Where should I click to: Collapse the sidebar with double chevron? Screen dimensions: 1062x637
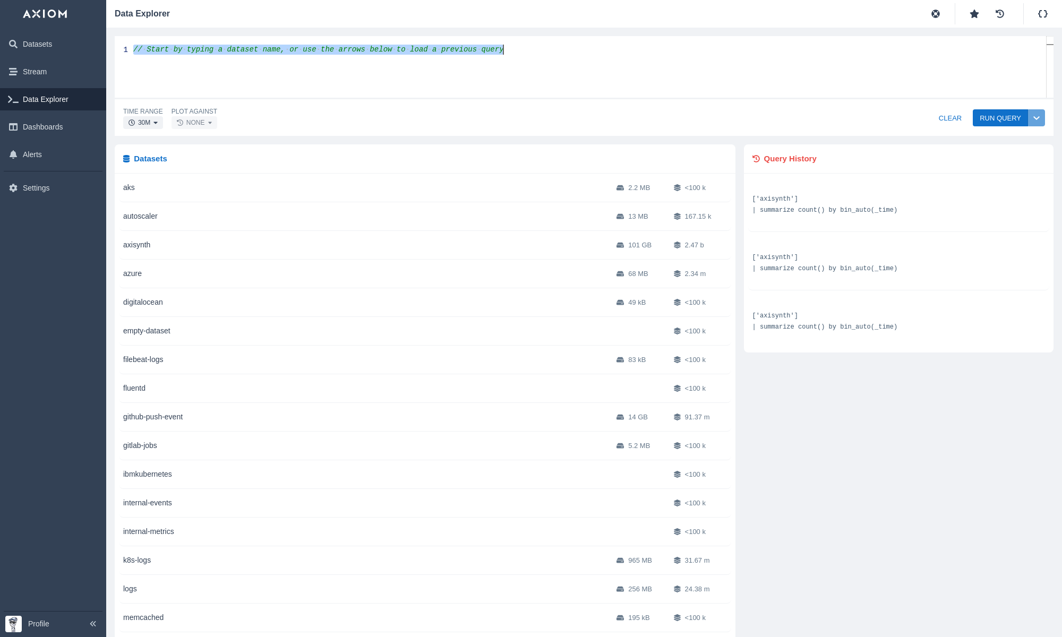[x=93, y=624]
